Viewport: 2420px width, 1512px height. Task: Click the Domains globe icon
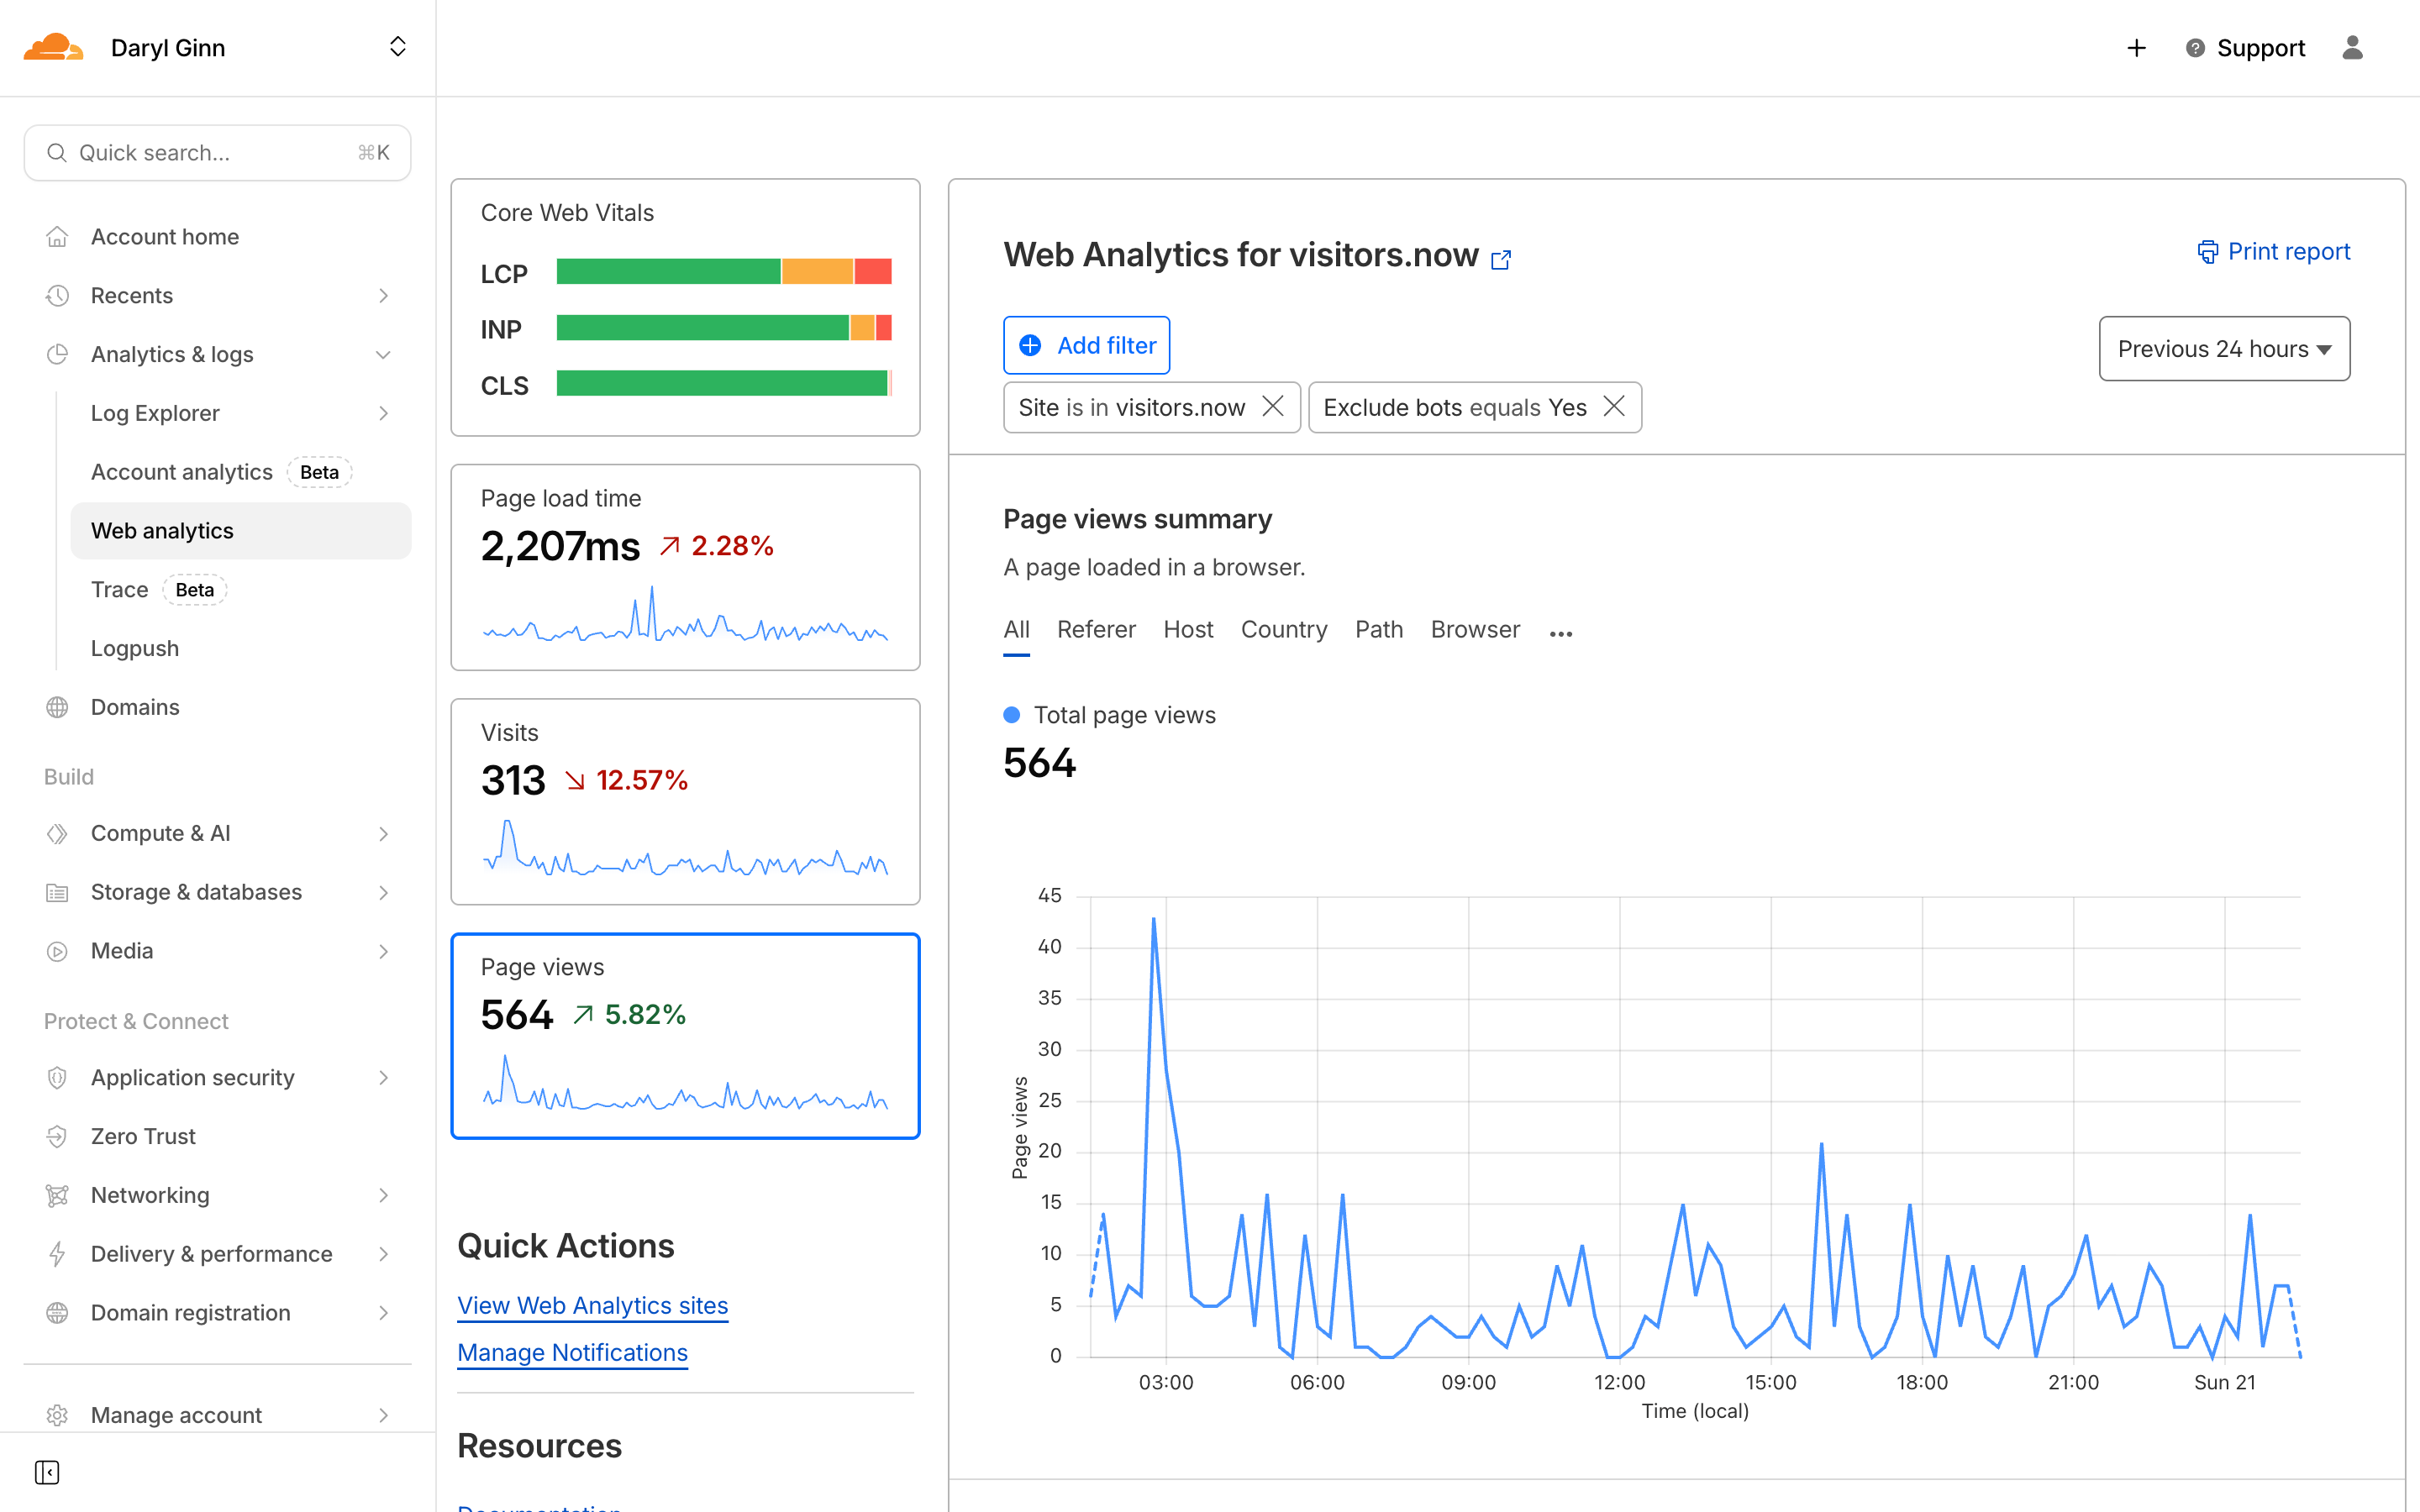click(57, 707)
